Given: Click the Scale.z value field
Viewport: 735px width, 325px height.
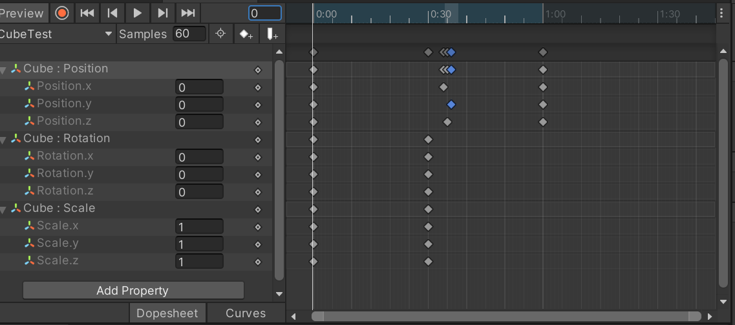Looking at the screenshot, I should pyautogui.click(x=199, y=261).
